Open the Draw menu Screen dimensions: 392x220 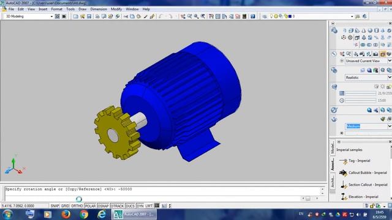(82, 9)
